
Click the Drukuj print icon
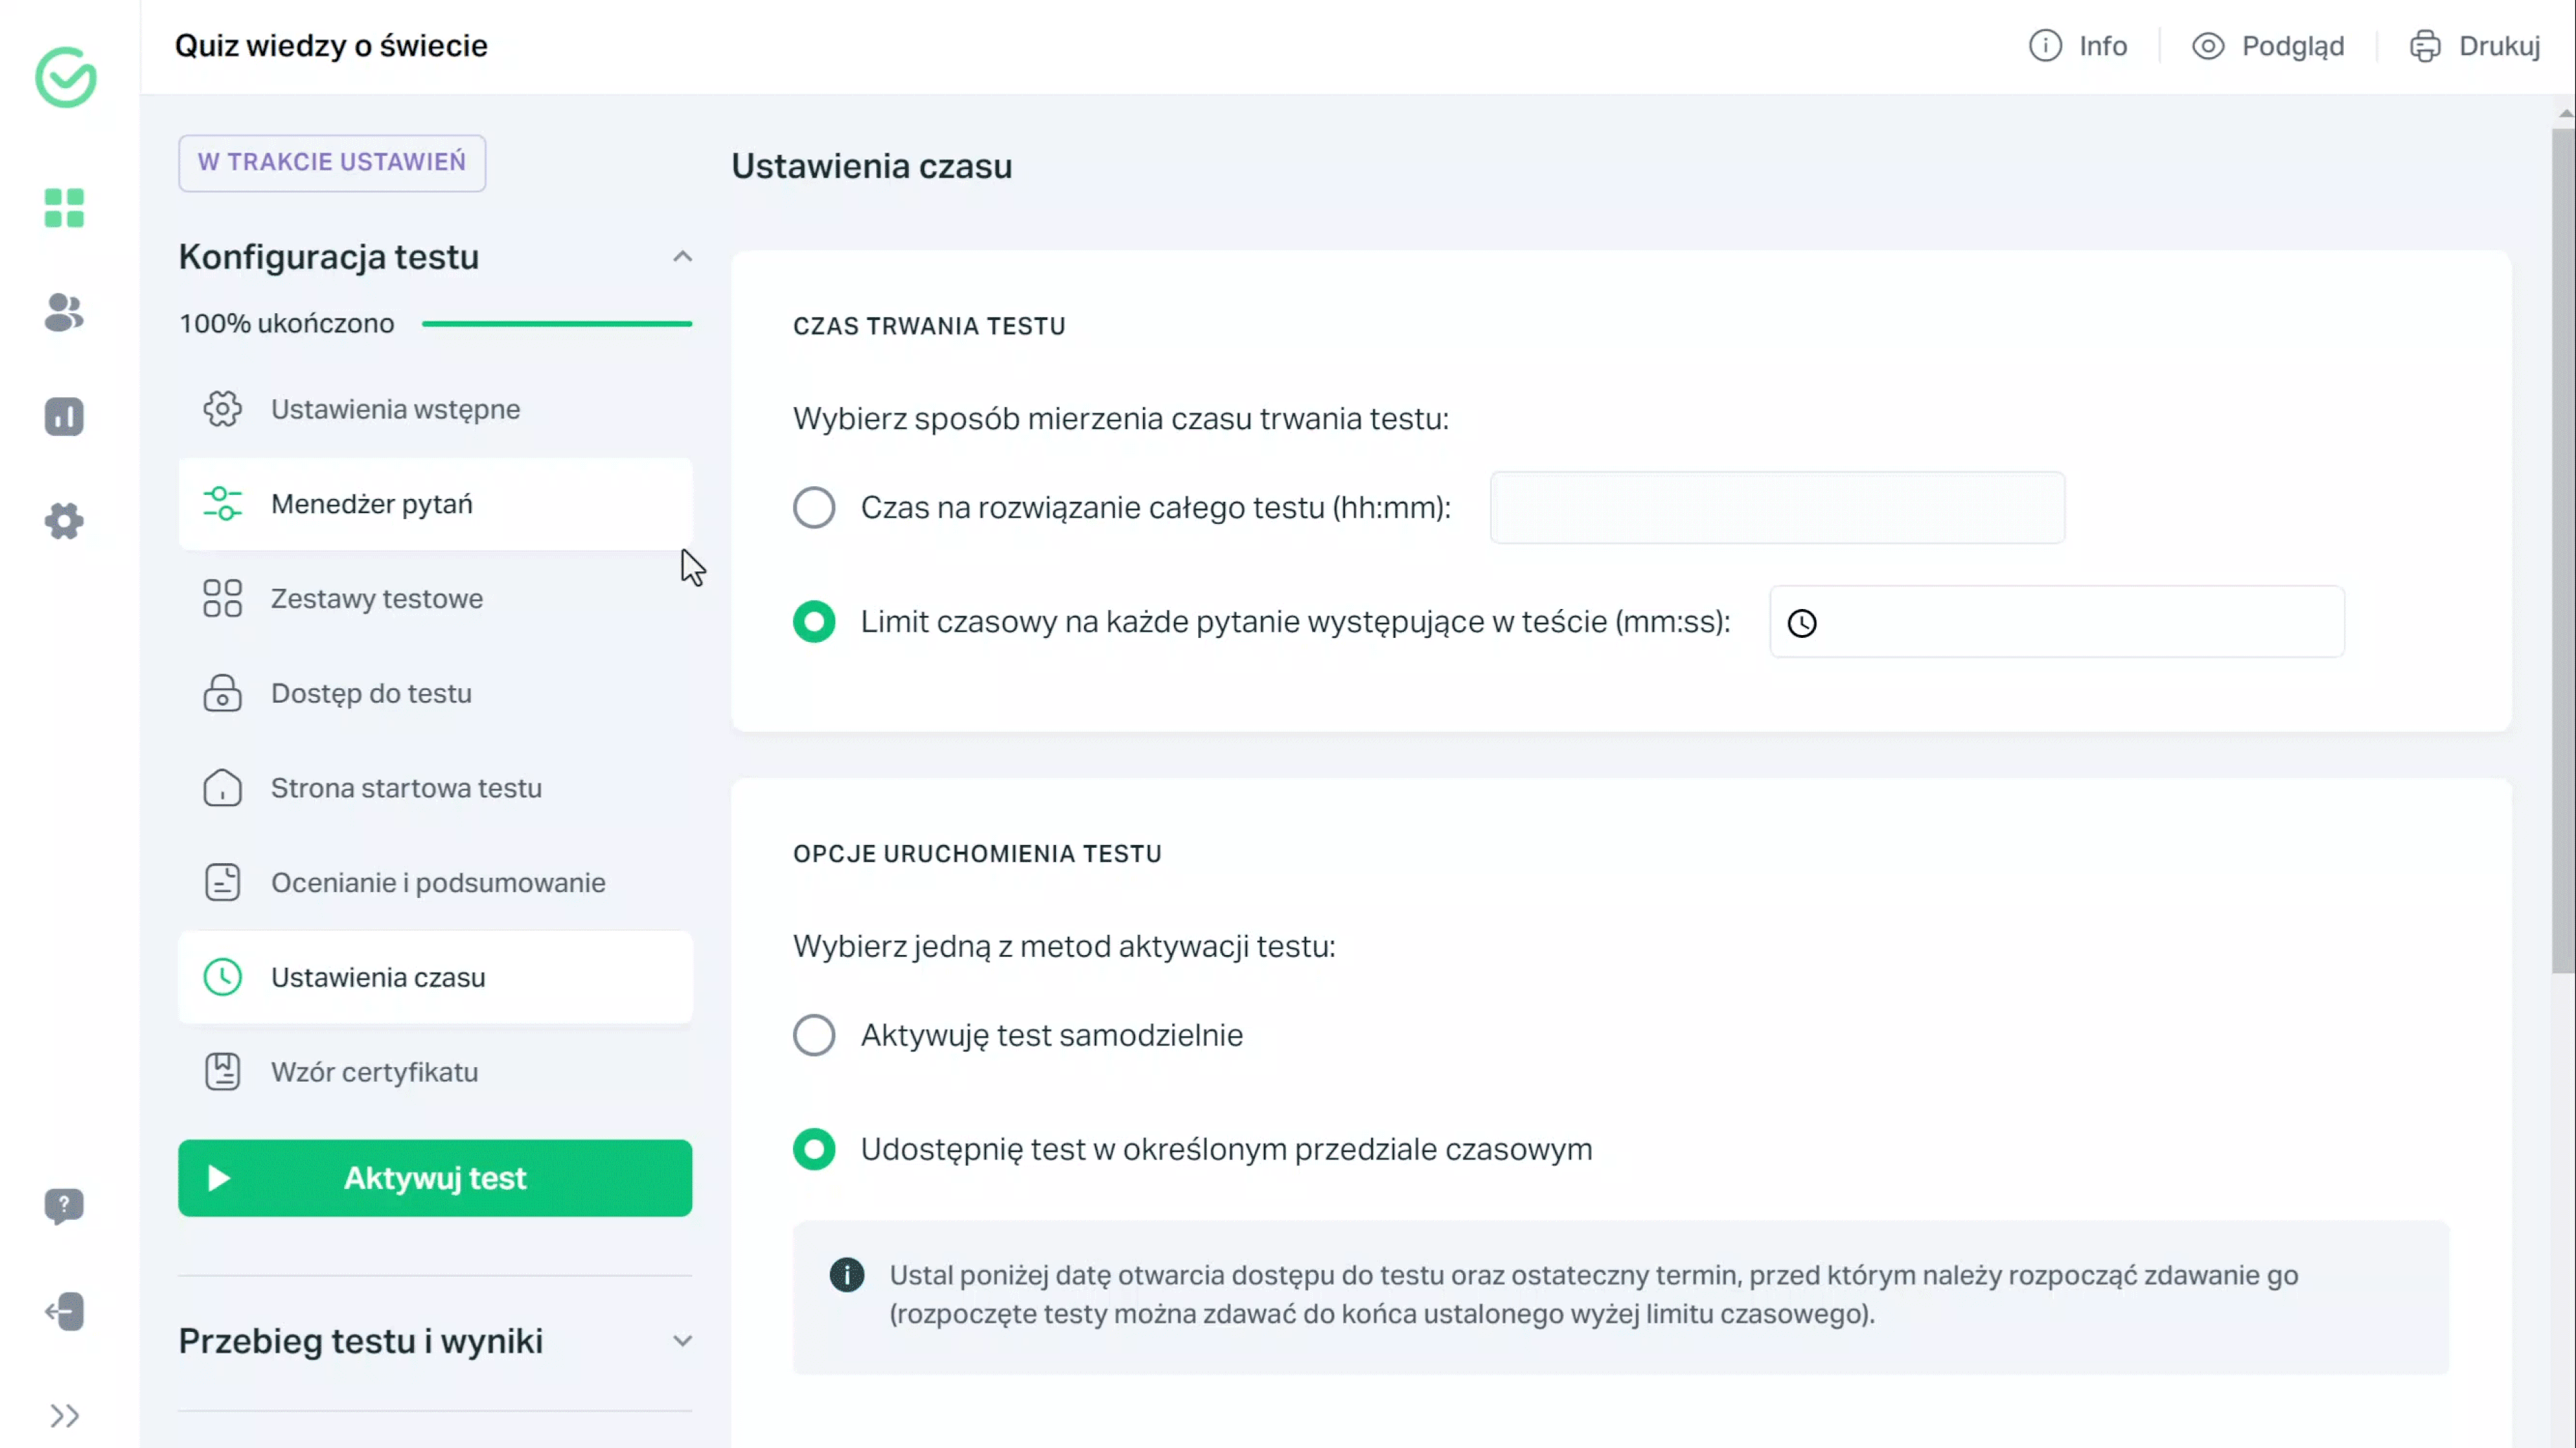coord(2426,46)
